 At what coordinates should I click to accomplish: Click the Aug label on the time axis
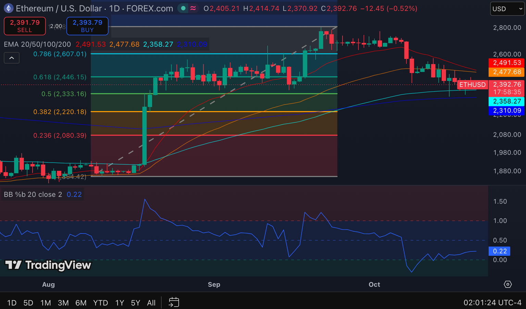[48, 284]
